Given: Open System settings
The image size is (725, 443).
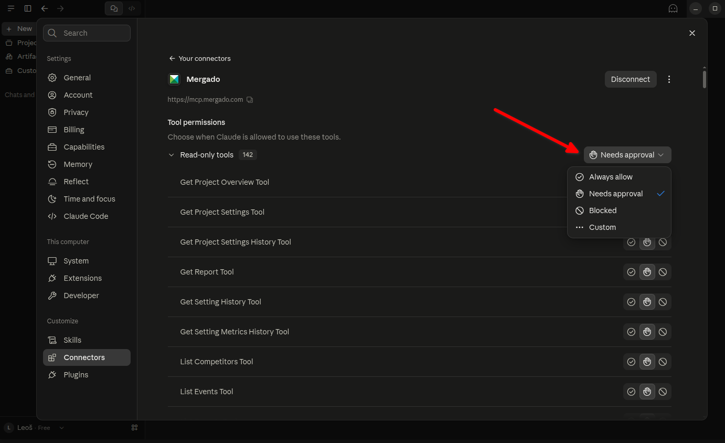Looking at the screenshot, I should tap(87, 261).
